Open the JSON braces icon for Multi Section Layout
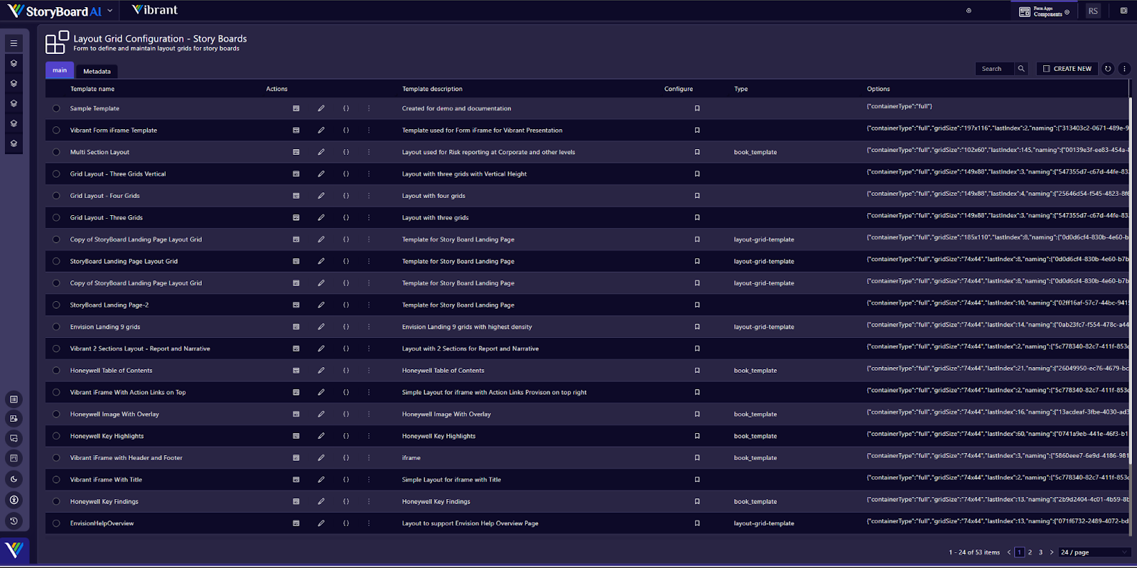 (346, 152)
